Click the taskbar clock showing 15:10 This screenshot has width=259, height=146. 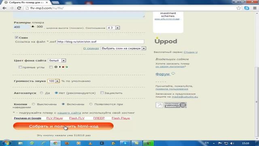point(246,143)
